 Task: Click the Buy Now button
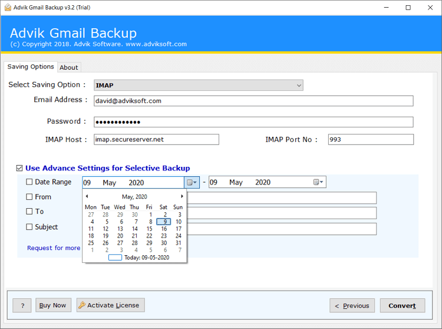[x=53, y=305]
